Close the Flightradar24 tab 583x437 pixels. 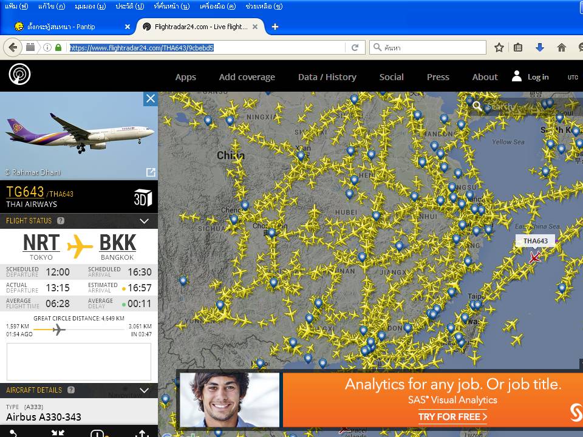(x=255, y=27)
